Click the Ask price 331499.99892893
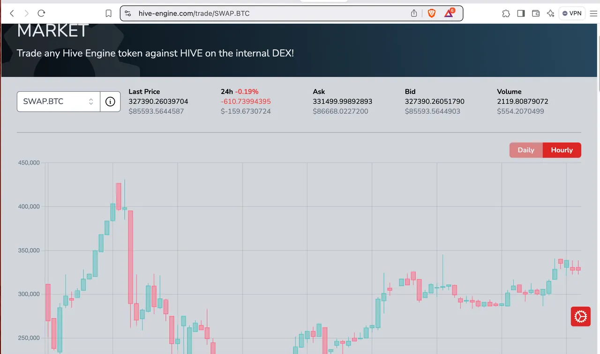Viewport: 600px width, 354px height. click(343, 102)
